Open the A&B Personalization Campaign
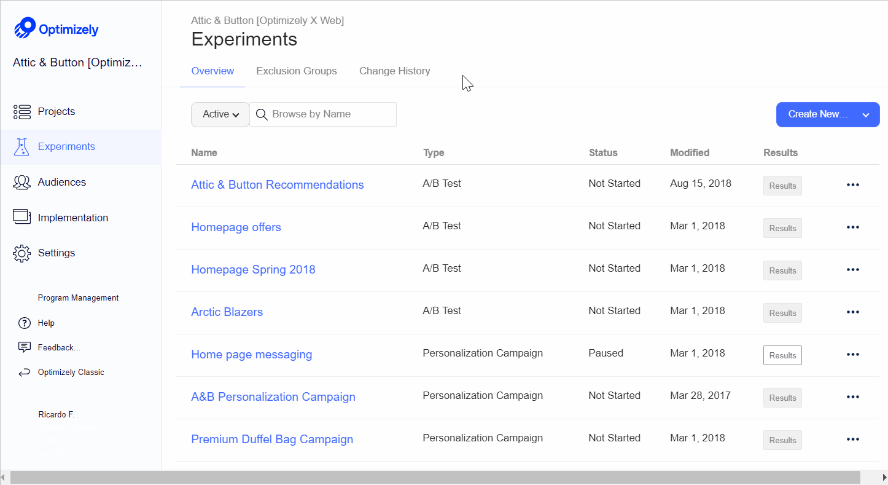Viewport: 888px width, 485px height. (273, 397)
